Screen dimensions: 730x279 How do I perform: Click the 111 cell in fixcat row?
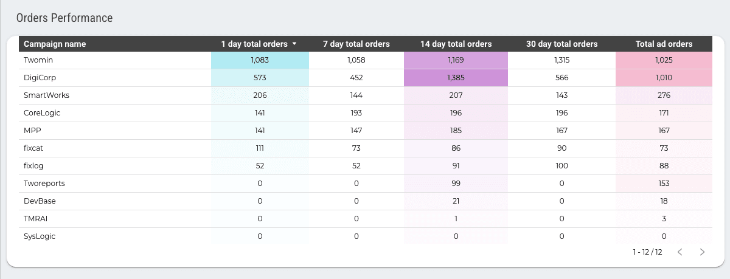pos(260,148)
